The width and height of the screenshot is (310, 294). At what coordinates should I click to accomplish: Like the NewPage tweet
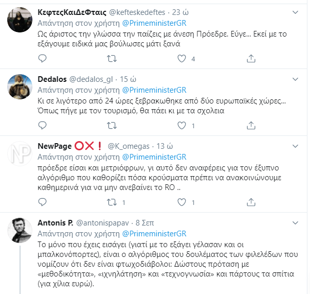point(181,203)
